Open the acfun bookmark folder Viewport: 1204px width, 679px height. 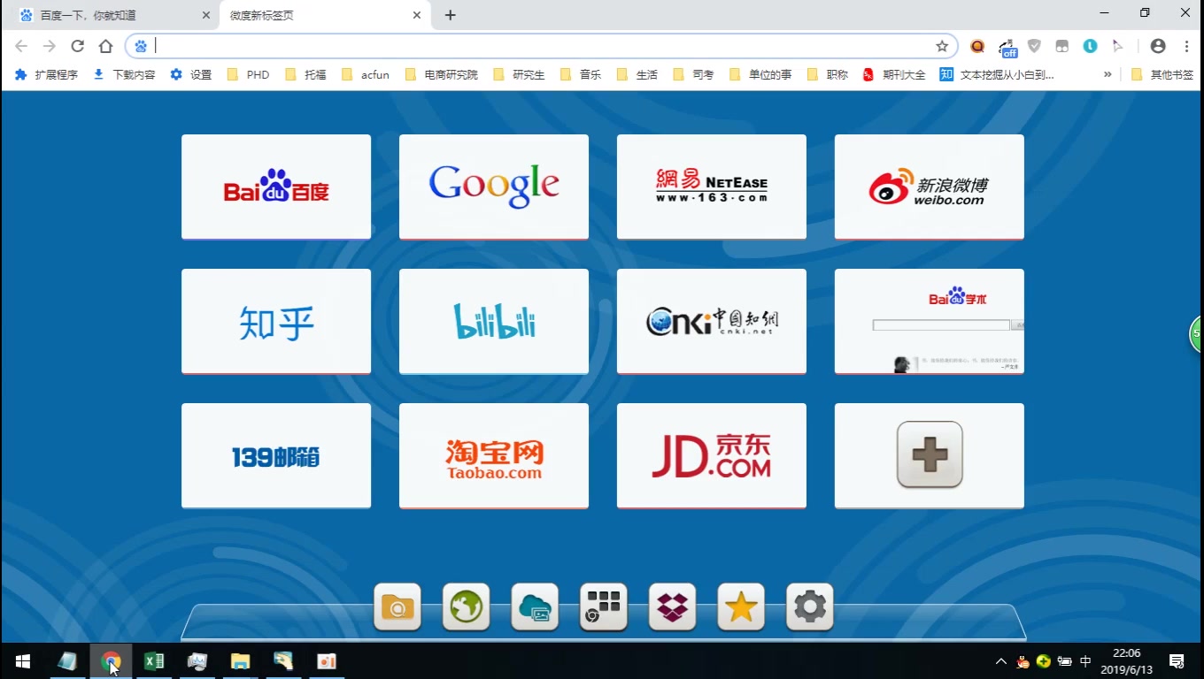tap(365, 74)
